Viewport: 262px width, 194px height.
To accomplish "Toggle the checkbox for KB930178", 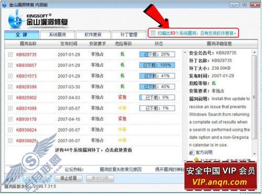I will coord(10,119).
